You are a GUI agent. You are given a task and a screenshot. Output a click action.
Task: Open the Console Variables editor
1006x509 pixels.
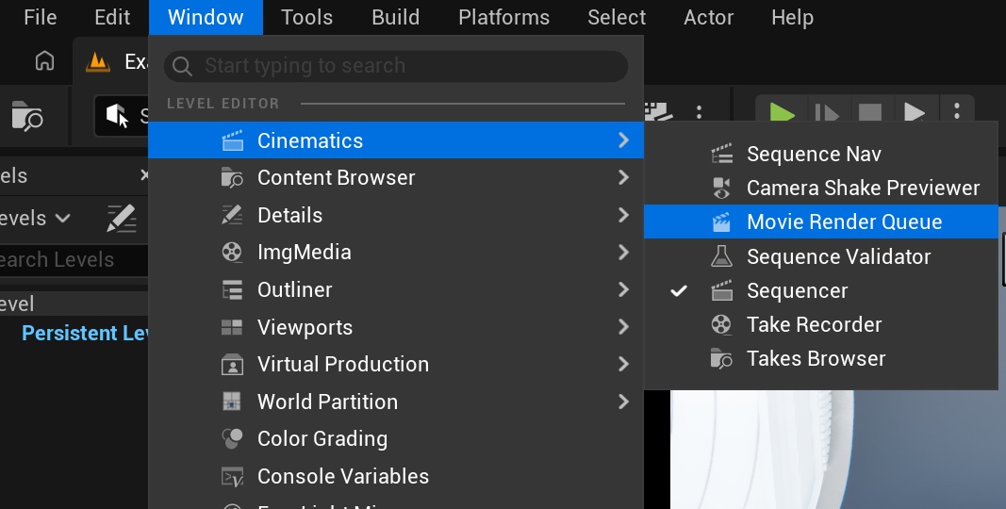(x=341, y=476)
